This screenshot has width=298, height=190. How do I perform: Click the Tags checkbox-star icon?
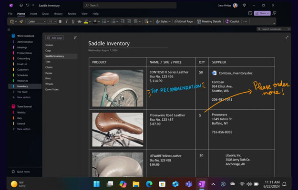point(146,21)
